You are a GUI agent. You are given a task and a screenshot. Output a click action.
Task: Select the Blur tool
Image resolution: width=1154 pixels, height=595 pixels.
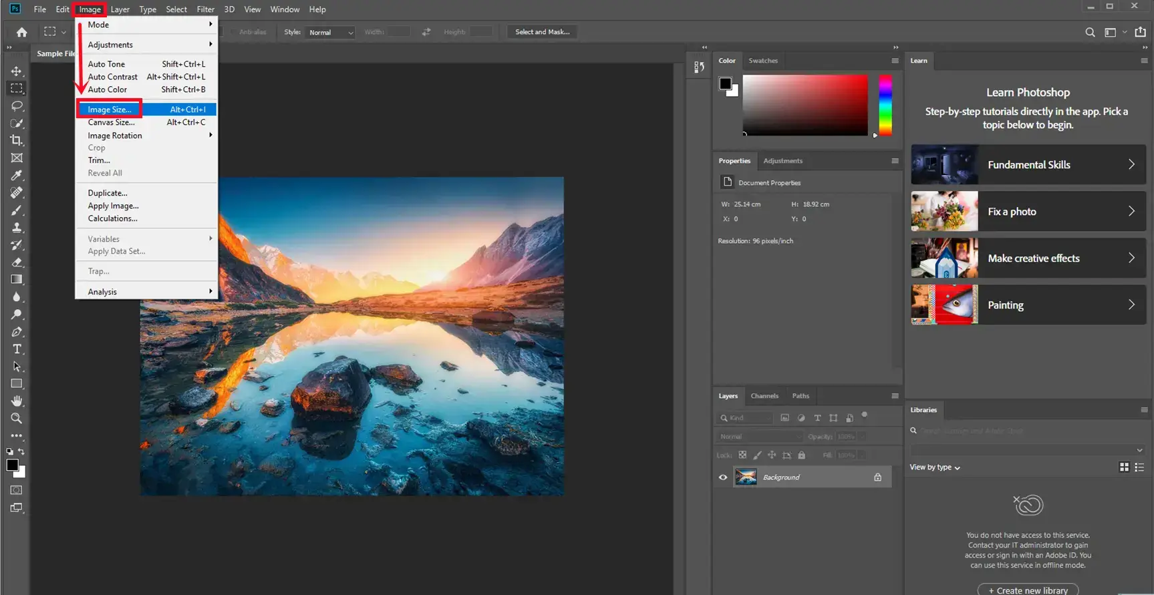[x=17, y=296]
